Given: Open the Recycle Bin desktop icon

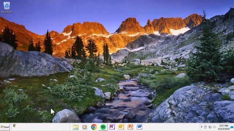Looking at the screenshot, I should click(x=7, y=7).
